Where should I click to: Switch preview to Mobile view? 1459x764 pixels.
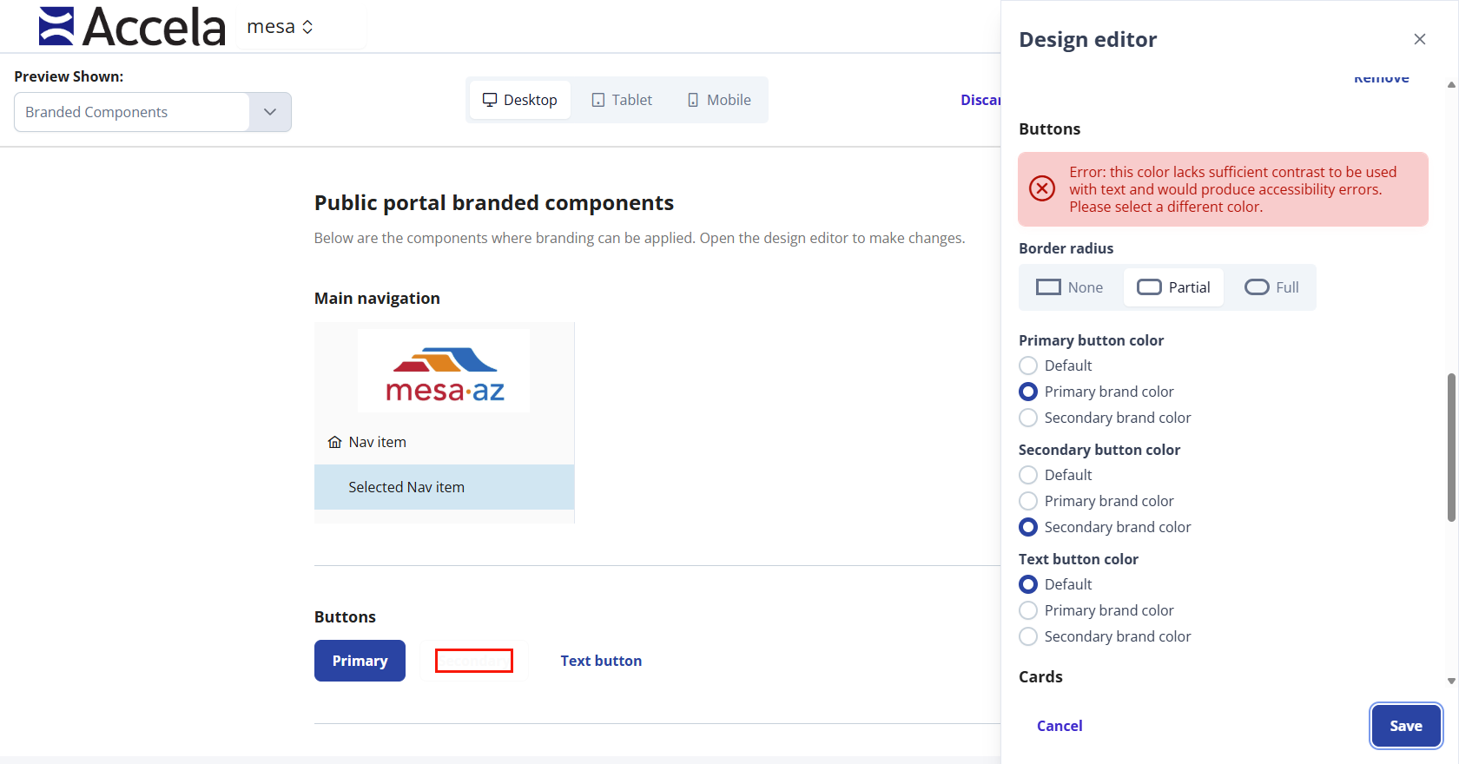click(x=719, y=100)
